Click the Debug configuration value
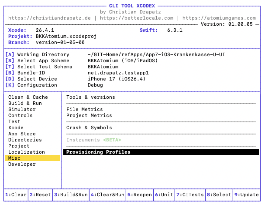 coord(95,85)
